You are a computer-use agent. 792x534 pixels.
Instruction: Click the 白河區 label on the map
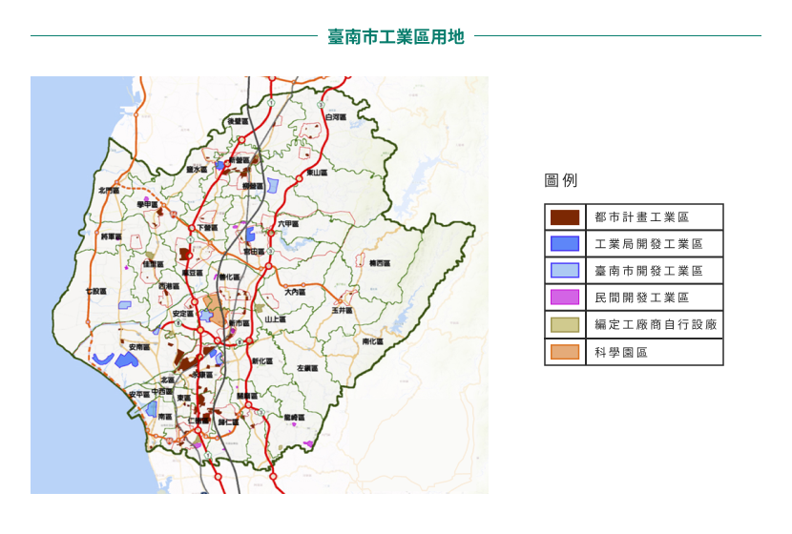(x=335, y=117)
